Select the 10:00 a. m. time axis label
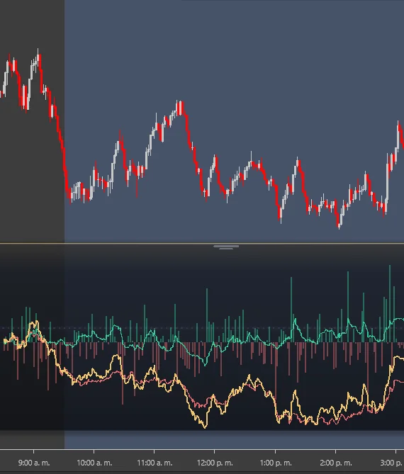404x474 pixels. pyautogui.click(x=94, y=463)
